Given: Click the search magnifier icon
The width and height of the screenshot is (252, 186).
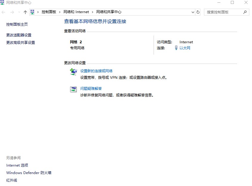Looking at the screenshot, I should click(245, 12).
